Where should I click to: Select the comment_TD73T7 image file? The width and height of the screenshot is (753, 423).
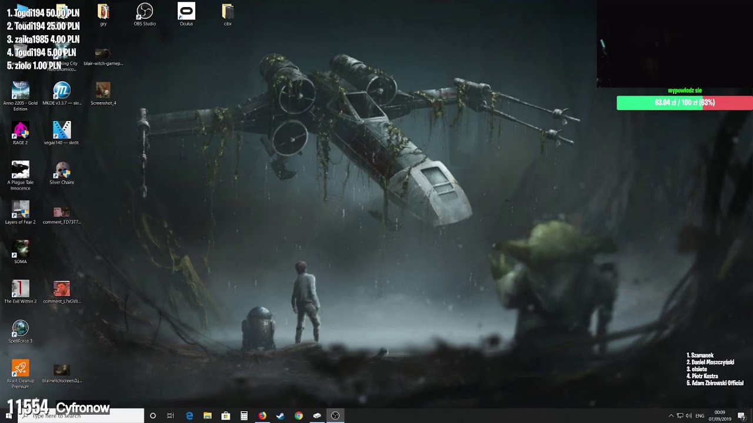click(x=62, y=215)
